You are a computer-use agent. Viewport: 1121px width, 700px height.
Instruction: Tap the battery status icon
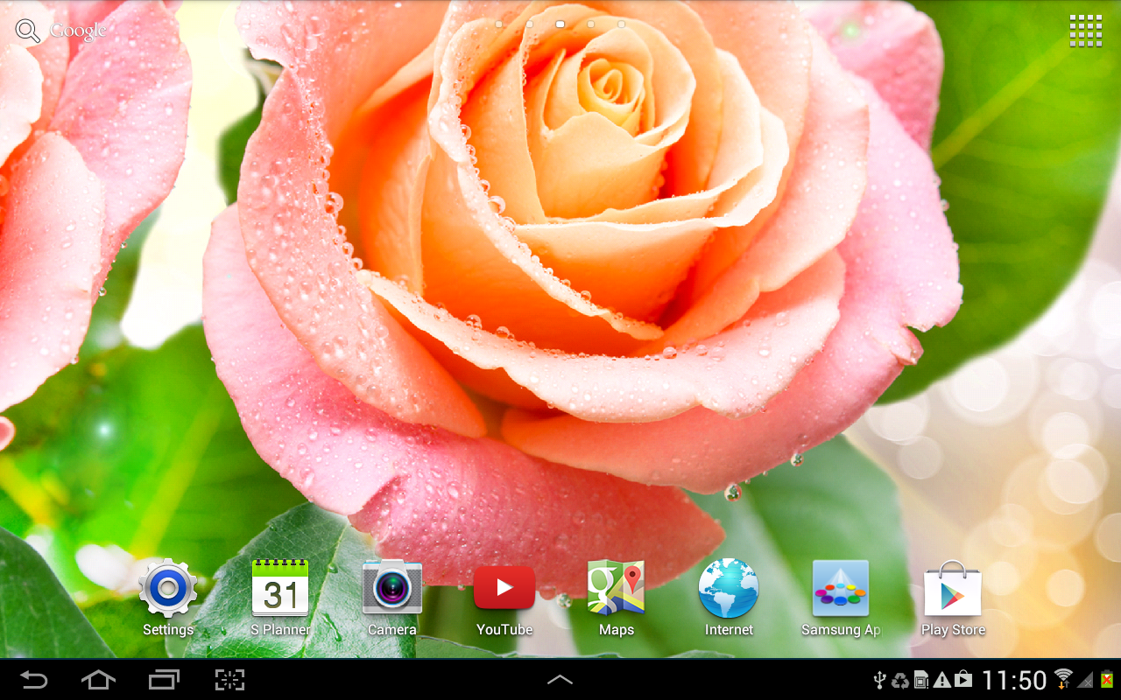pos(1107,680)
